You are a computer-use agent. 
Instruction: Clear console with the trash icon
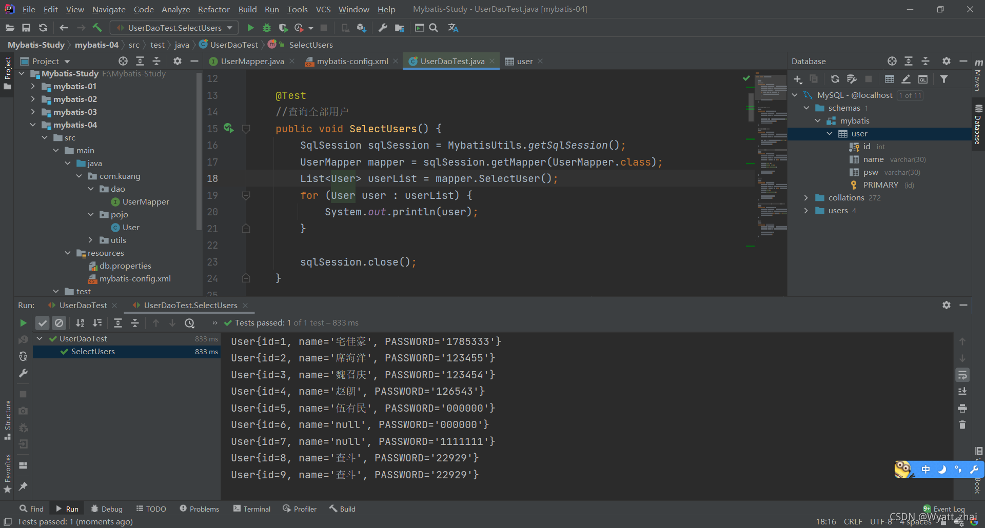click(x=962, y=425)
